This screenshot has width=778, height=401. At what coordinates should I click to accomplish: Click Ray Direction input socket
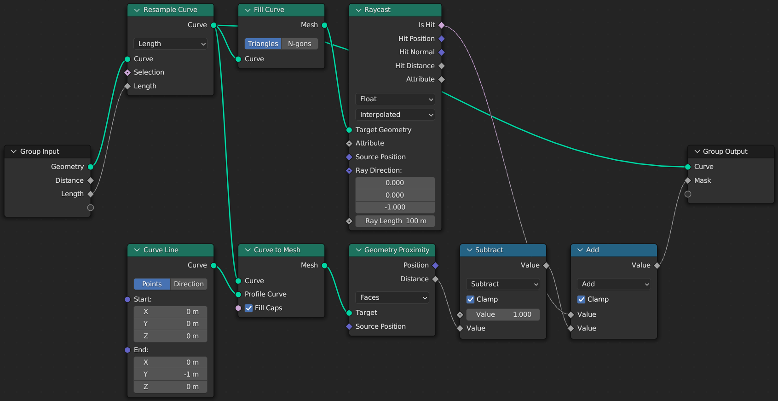[349, 170]
